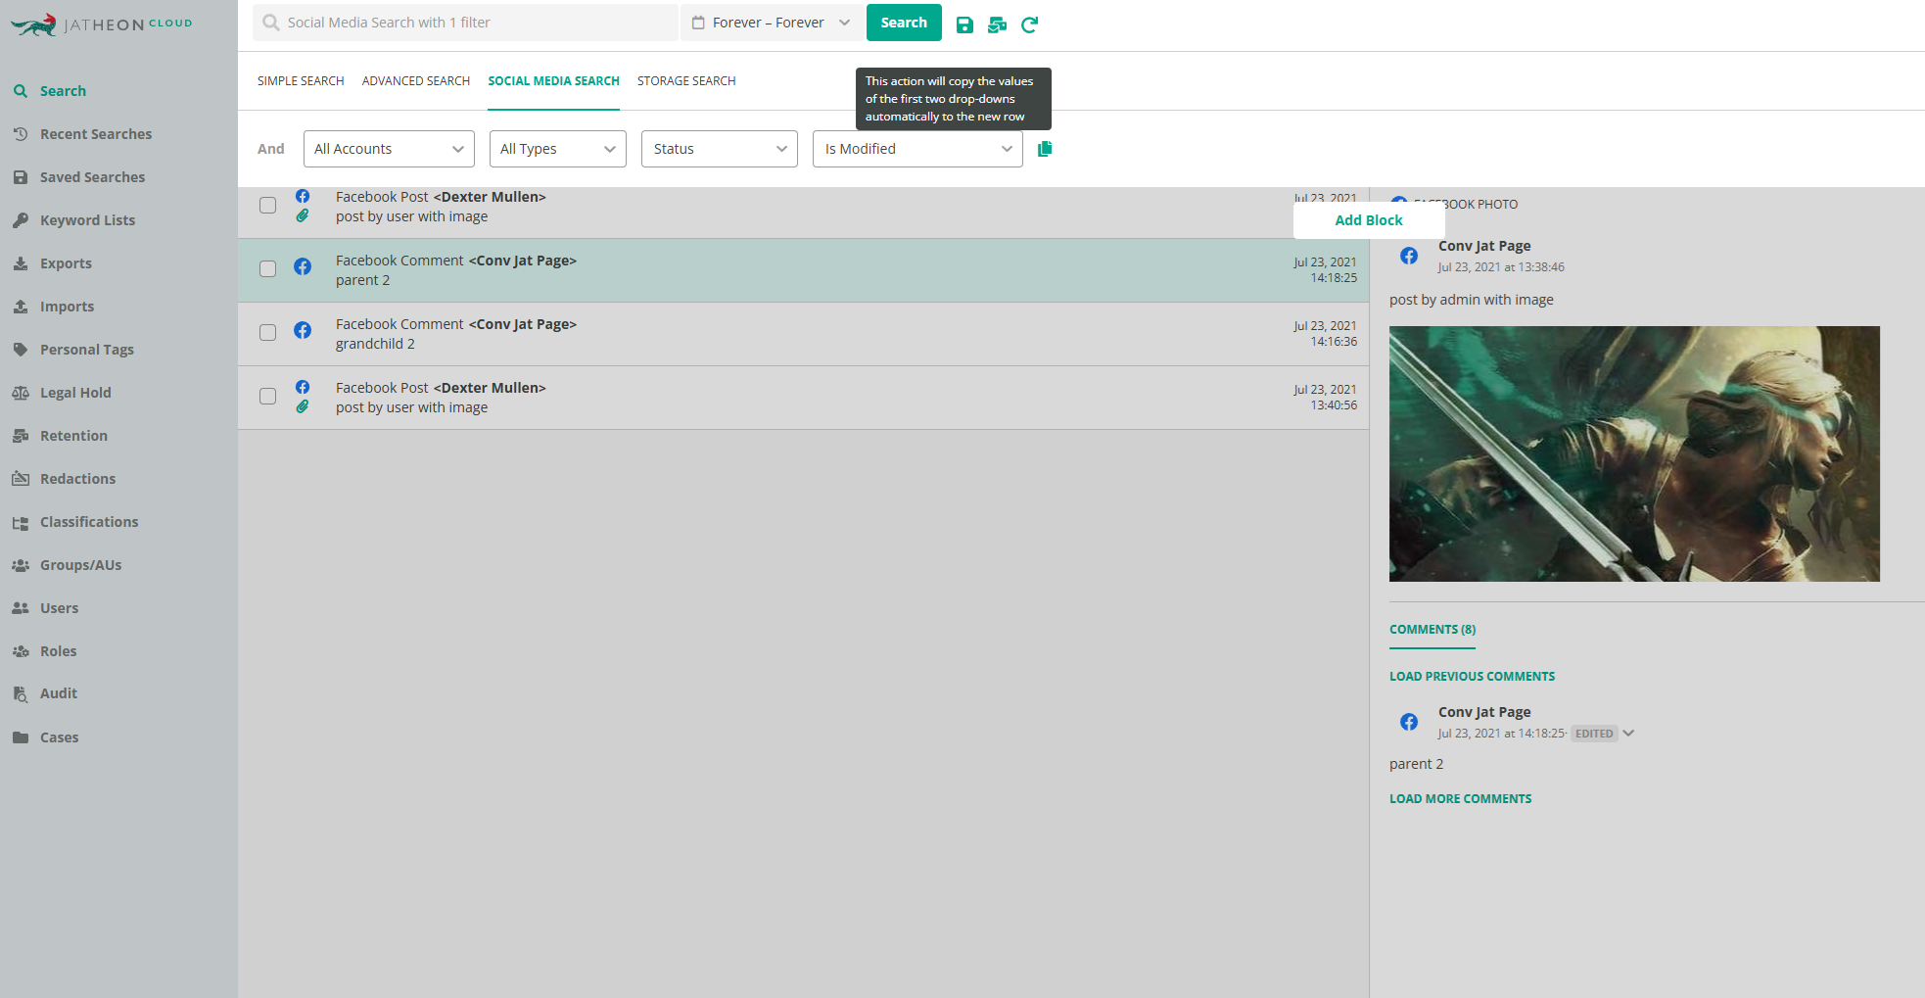
Task: Open the post image thumbnail
Action: pyautogui.click(x=1634, y=453)
